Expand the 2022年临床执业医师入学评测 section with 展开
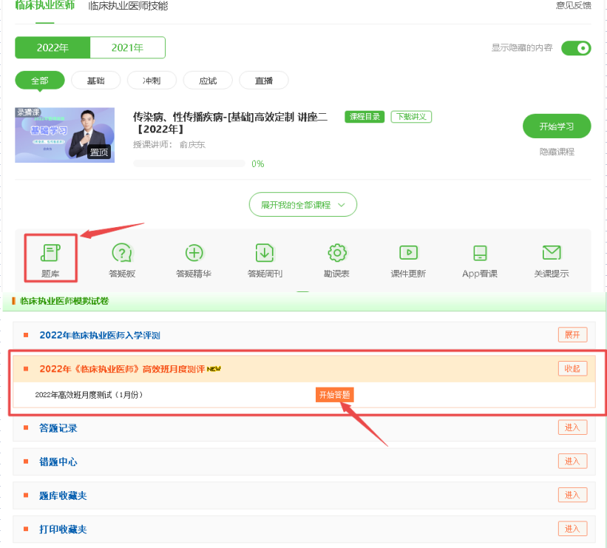 (x=572, y=335)
